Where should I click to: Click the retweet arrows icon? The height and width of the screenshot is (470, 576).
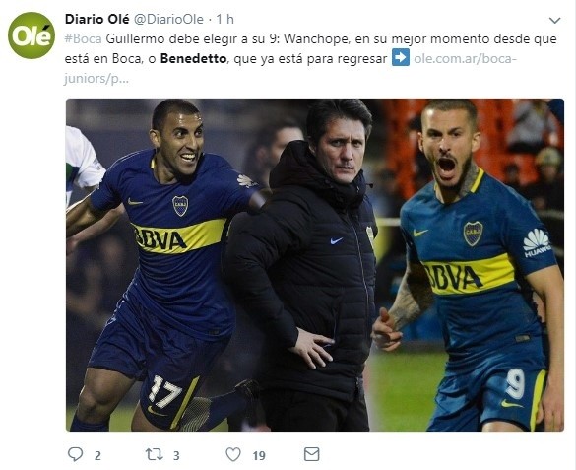click(155, 454)
